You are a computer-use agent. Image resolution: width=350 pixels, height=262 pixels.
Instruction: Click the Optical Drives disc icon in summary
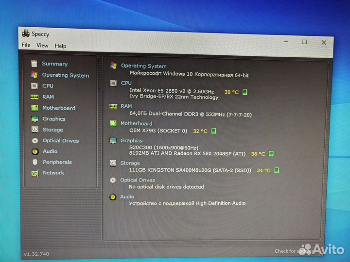point(113,180)
